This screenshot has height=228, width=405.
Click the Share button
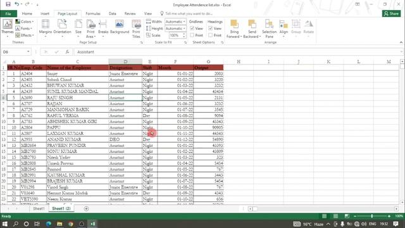[x=391, y=14]
